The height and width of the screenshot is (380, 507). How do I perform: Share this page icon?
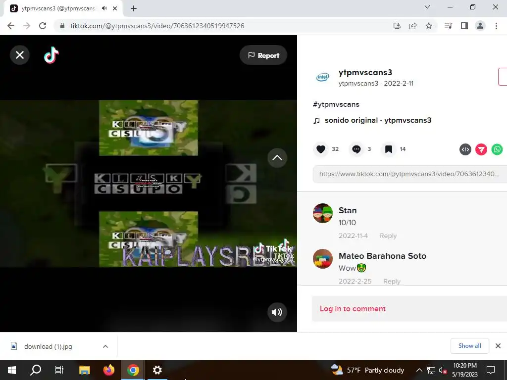pyautogui.click(x=413, y=26)
